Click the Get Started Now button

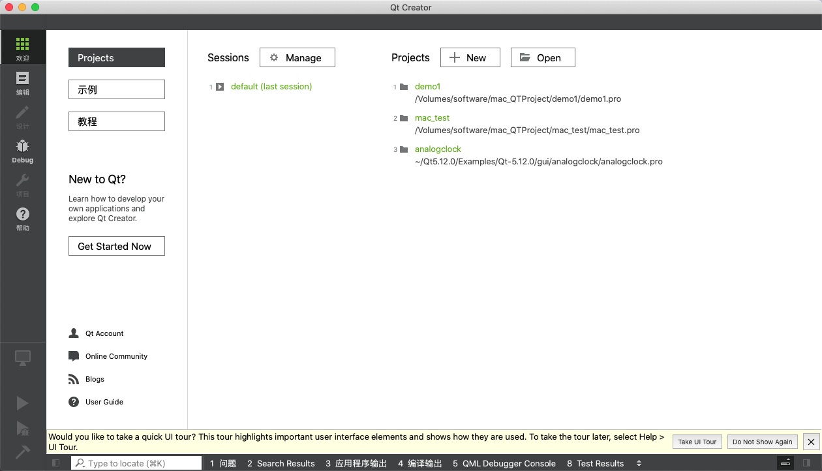(117, 246)
